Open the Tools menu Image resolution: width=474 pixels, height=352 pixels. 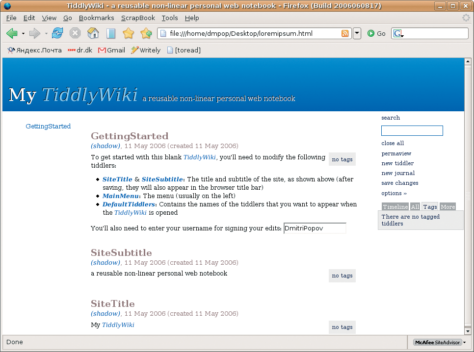170,18
